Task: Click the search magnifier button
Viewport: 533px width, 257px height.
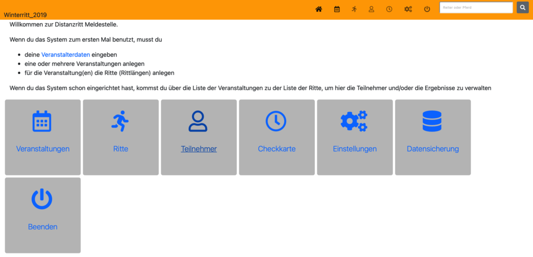Action: [523, 7]
